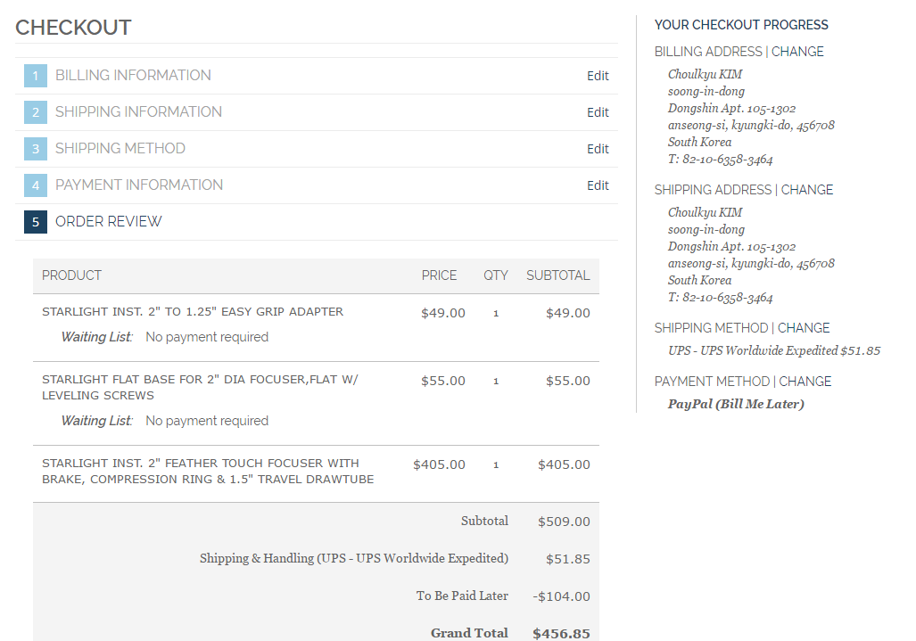Click Edit beside Shipping Information

pos(598,112)
